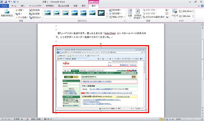Click the ページ: 1/1 status indicator

click(6, 119)
